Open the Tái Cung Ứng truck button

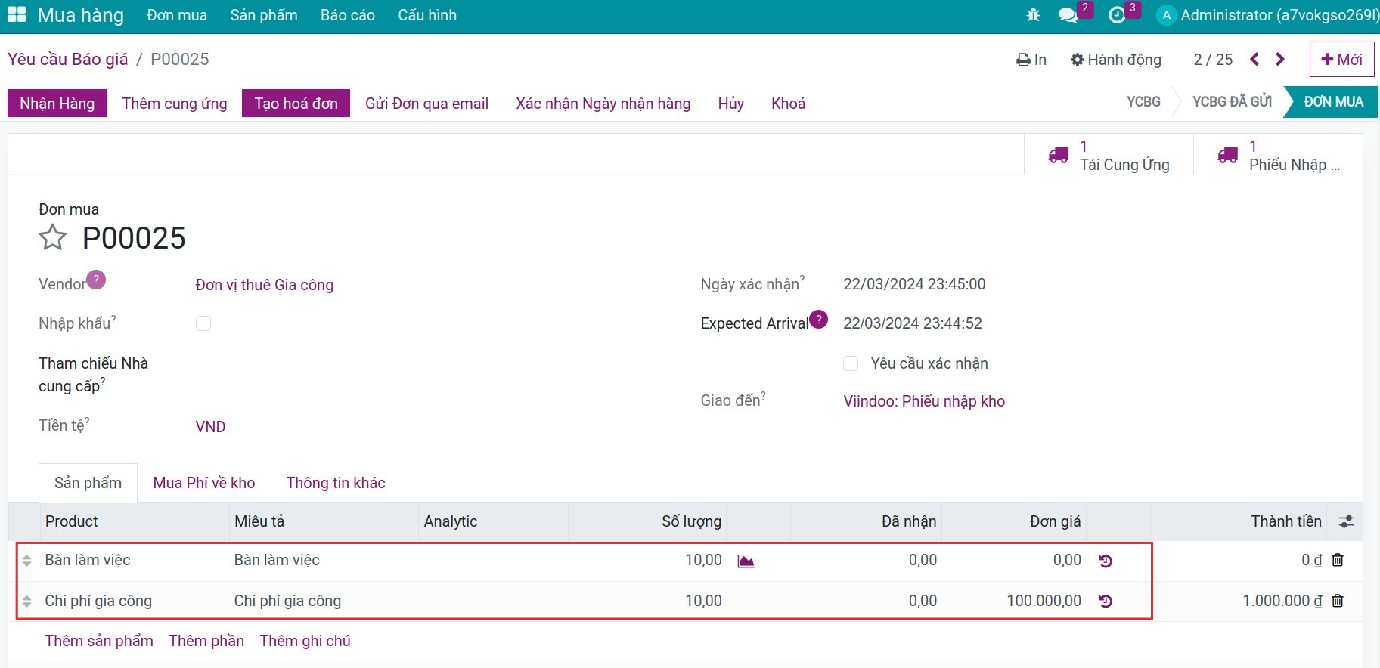coord(1109,155)
